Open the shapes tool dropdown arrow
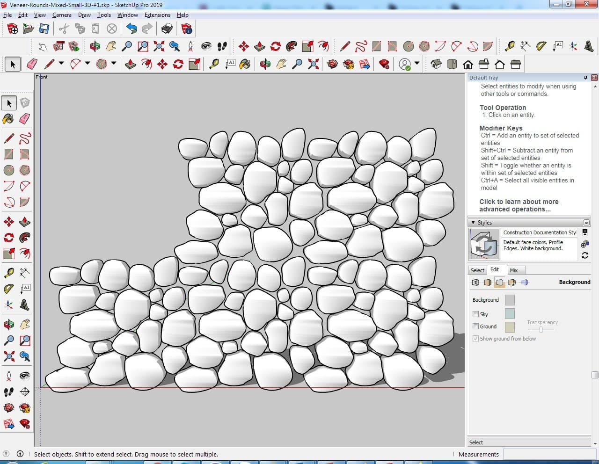This screenshot has width=599, height=464. tap(113, 64)
